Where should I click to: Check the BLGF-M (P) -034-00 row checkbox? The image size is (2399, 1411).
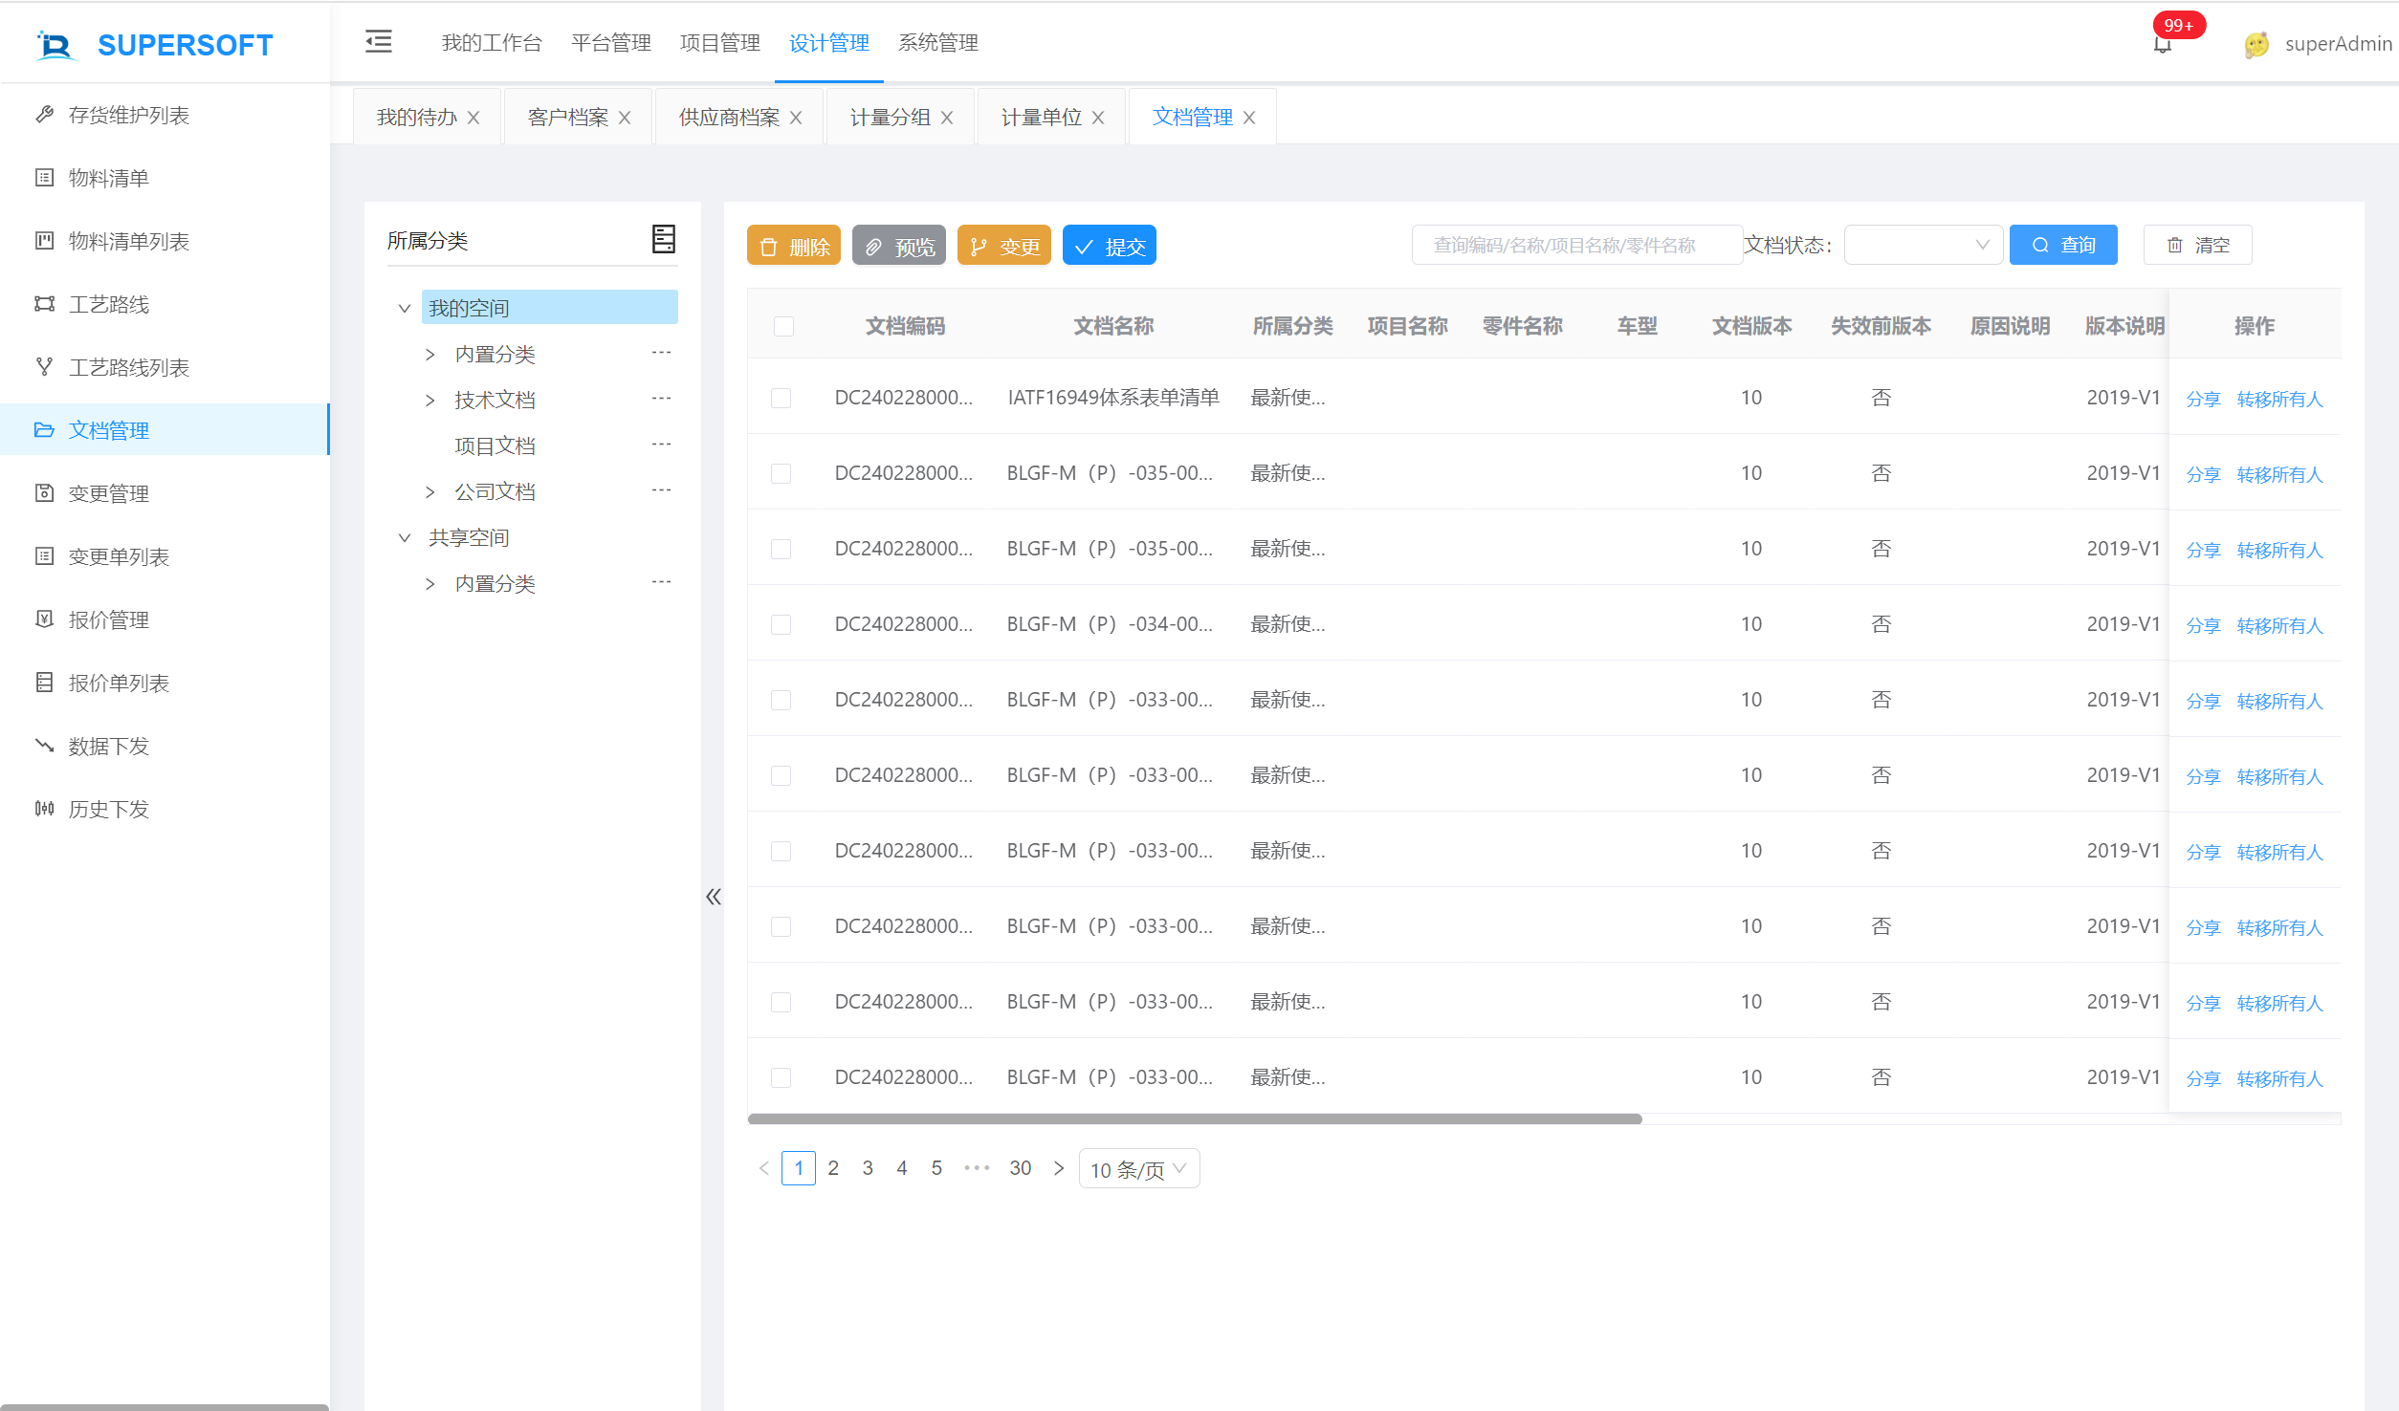(781, 624)
